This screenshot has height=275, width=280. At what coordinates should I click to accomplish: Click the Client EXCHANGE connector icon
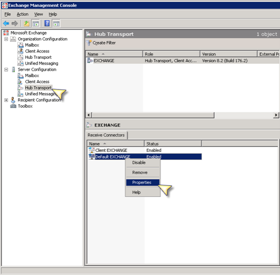click(92, 150)
